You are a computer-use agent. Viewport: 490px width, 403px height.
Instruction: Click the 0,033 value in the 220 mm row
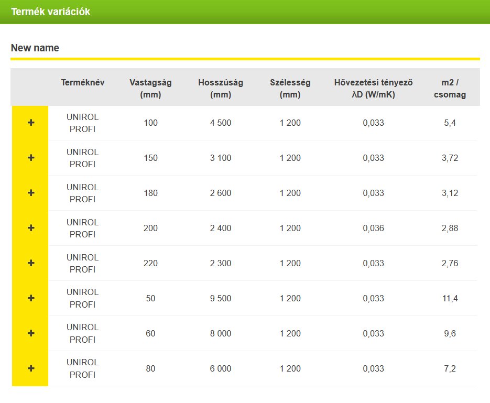pos(374,263)
